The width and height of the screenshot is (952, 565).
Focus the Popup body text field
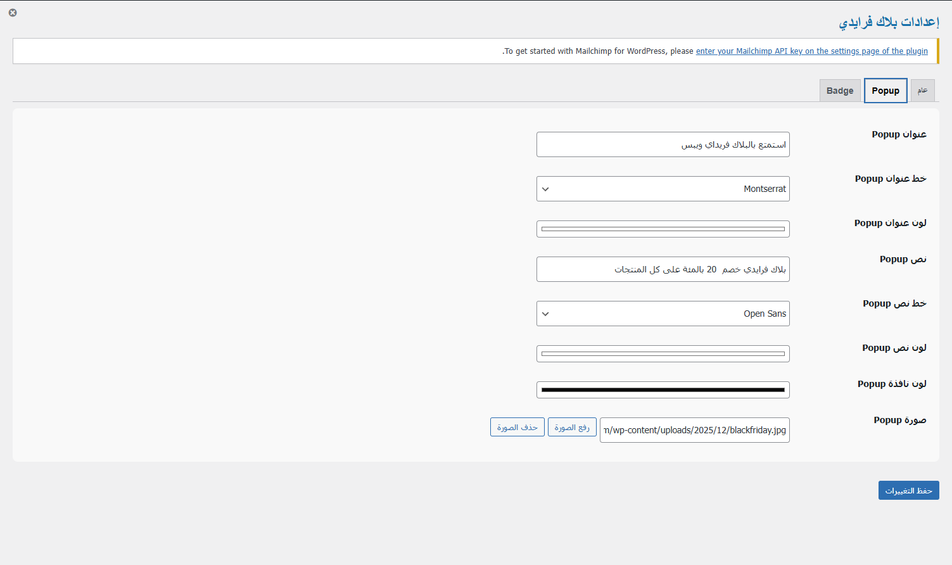pyautogui.click(x=663, y=269)
